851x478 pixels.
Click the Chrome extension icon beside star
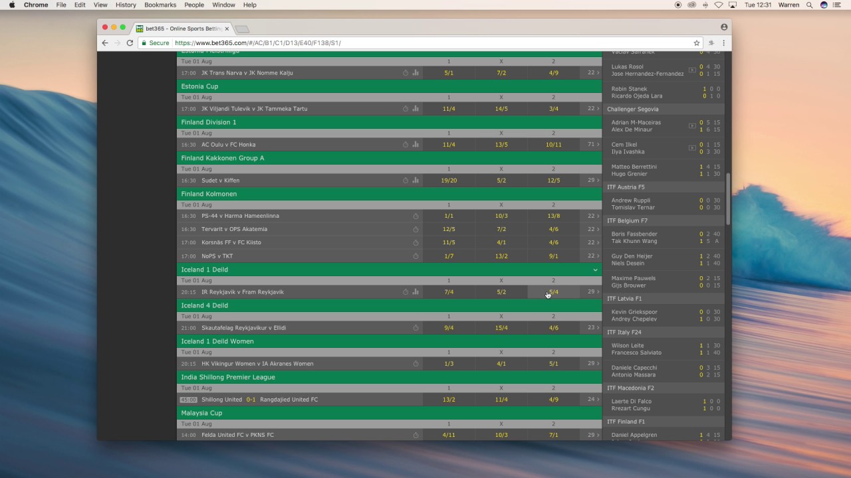tap(712, 43)
